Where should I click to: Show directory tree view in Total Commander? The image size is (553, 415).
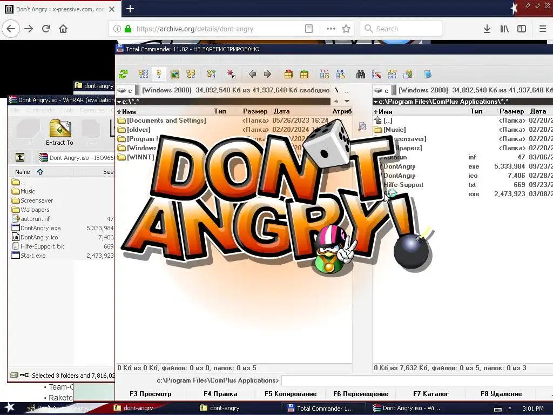click(191, 74)
